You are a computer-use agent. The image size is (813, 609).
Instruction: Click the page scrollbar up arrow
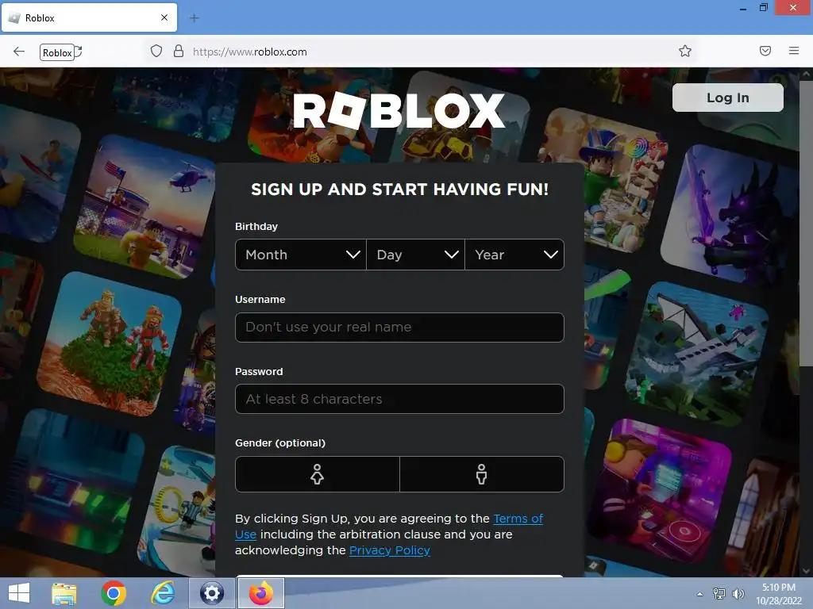[806, 74]
